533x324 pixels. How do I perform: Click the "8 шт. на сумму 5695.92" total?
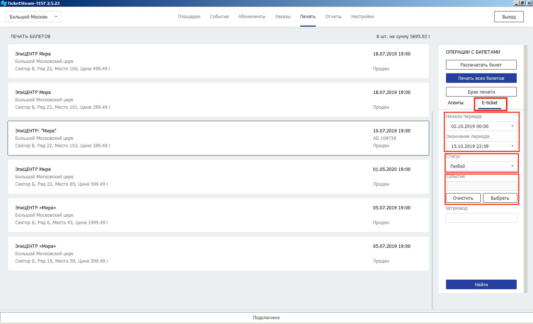[403, 37]
